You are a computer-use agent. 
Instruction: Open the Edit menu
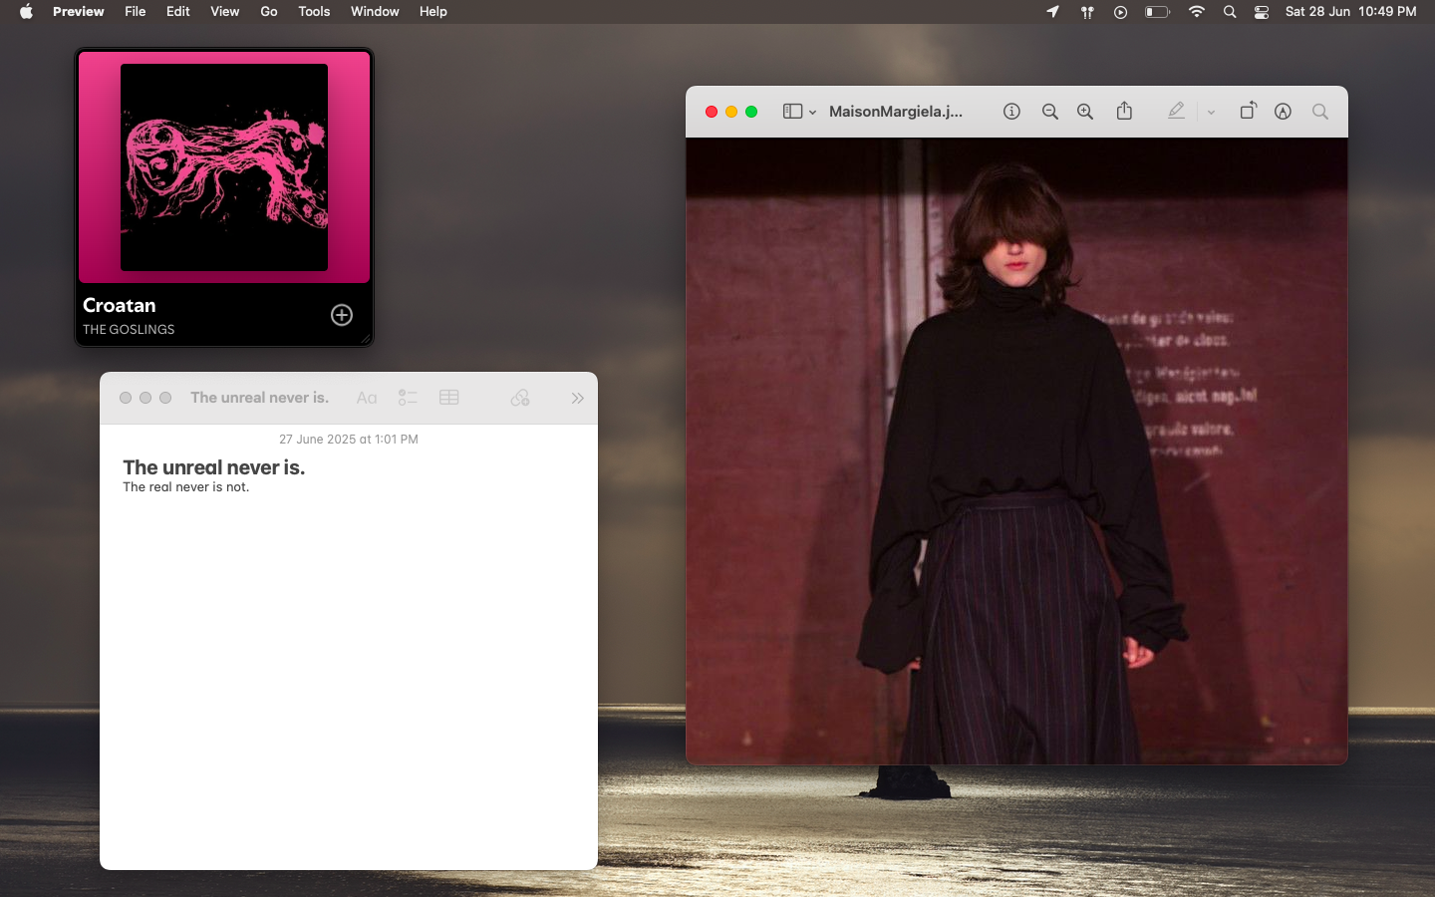pyautogui.click(x=178, y=12)
